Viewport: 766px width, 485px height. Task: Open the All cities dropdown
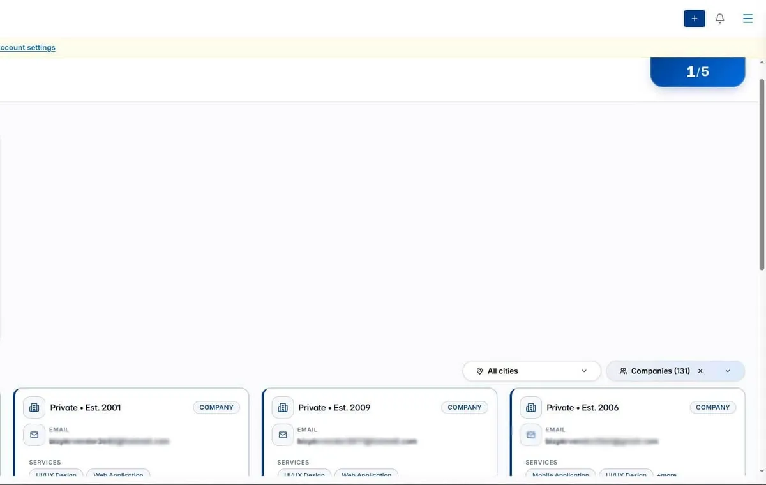[x=532, y=371]
